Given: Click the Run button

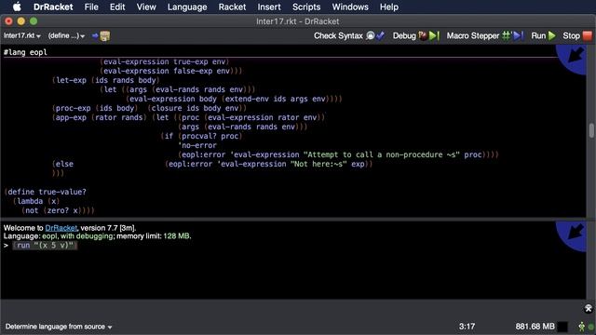Looking at the screenshot, I should tap(543, 35).
